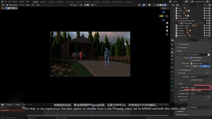
Task: Expand the Character Female collection
Action: click(174, 26)
